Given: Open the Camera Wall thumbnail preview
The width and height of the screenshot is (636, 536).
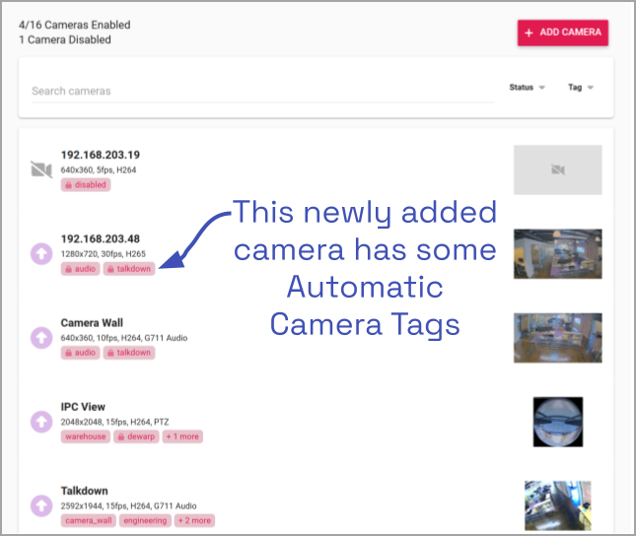Looking at the screenshot, I should 558,338.
